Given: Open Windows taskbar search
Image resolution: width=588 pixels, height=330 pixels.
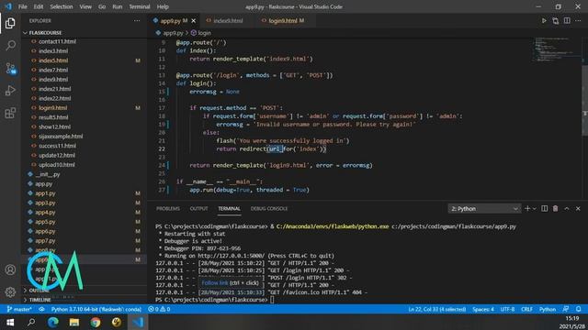Looking at the screenshot, I should tap(31, 322).
